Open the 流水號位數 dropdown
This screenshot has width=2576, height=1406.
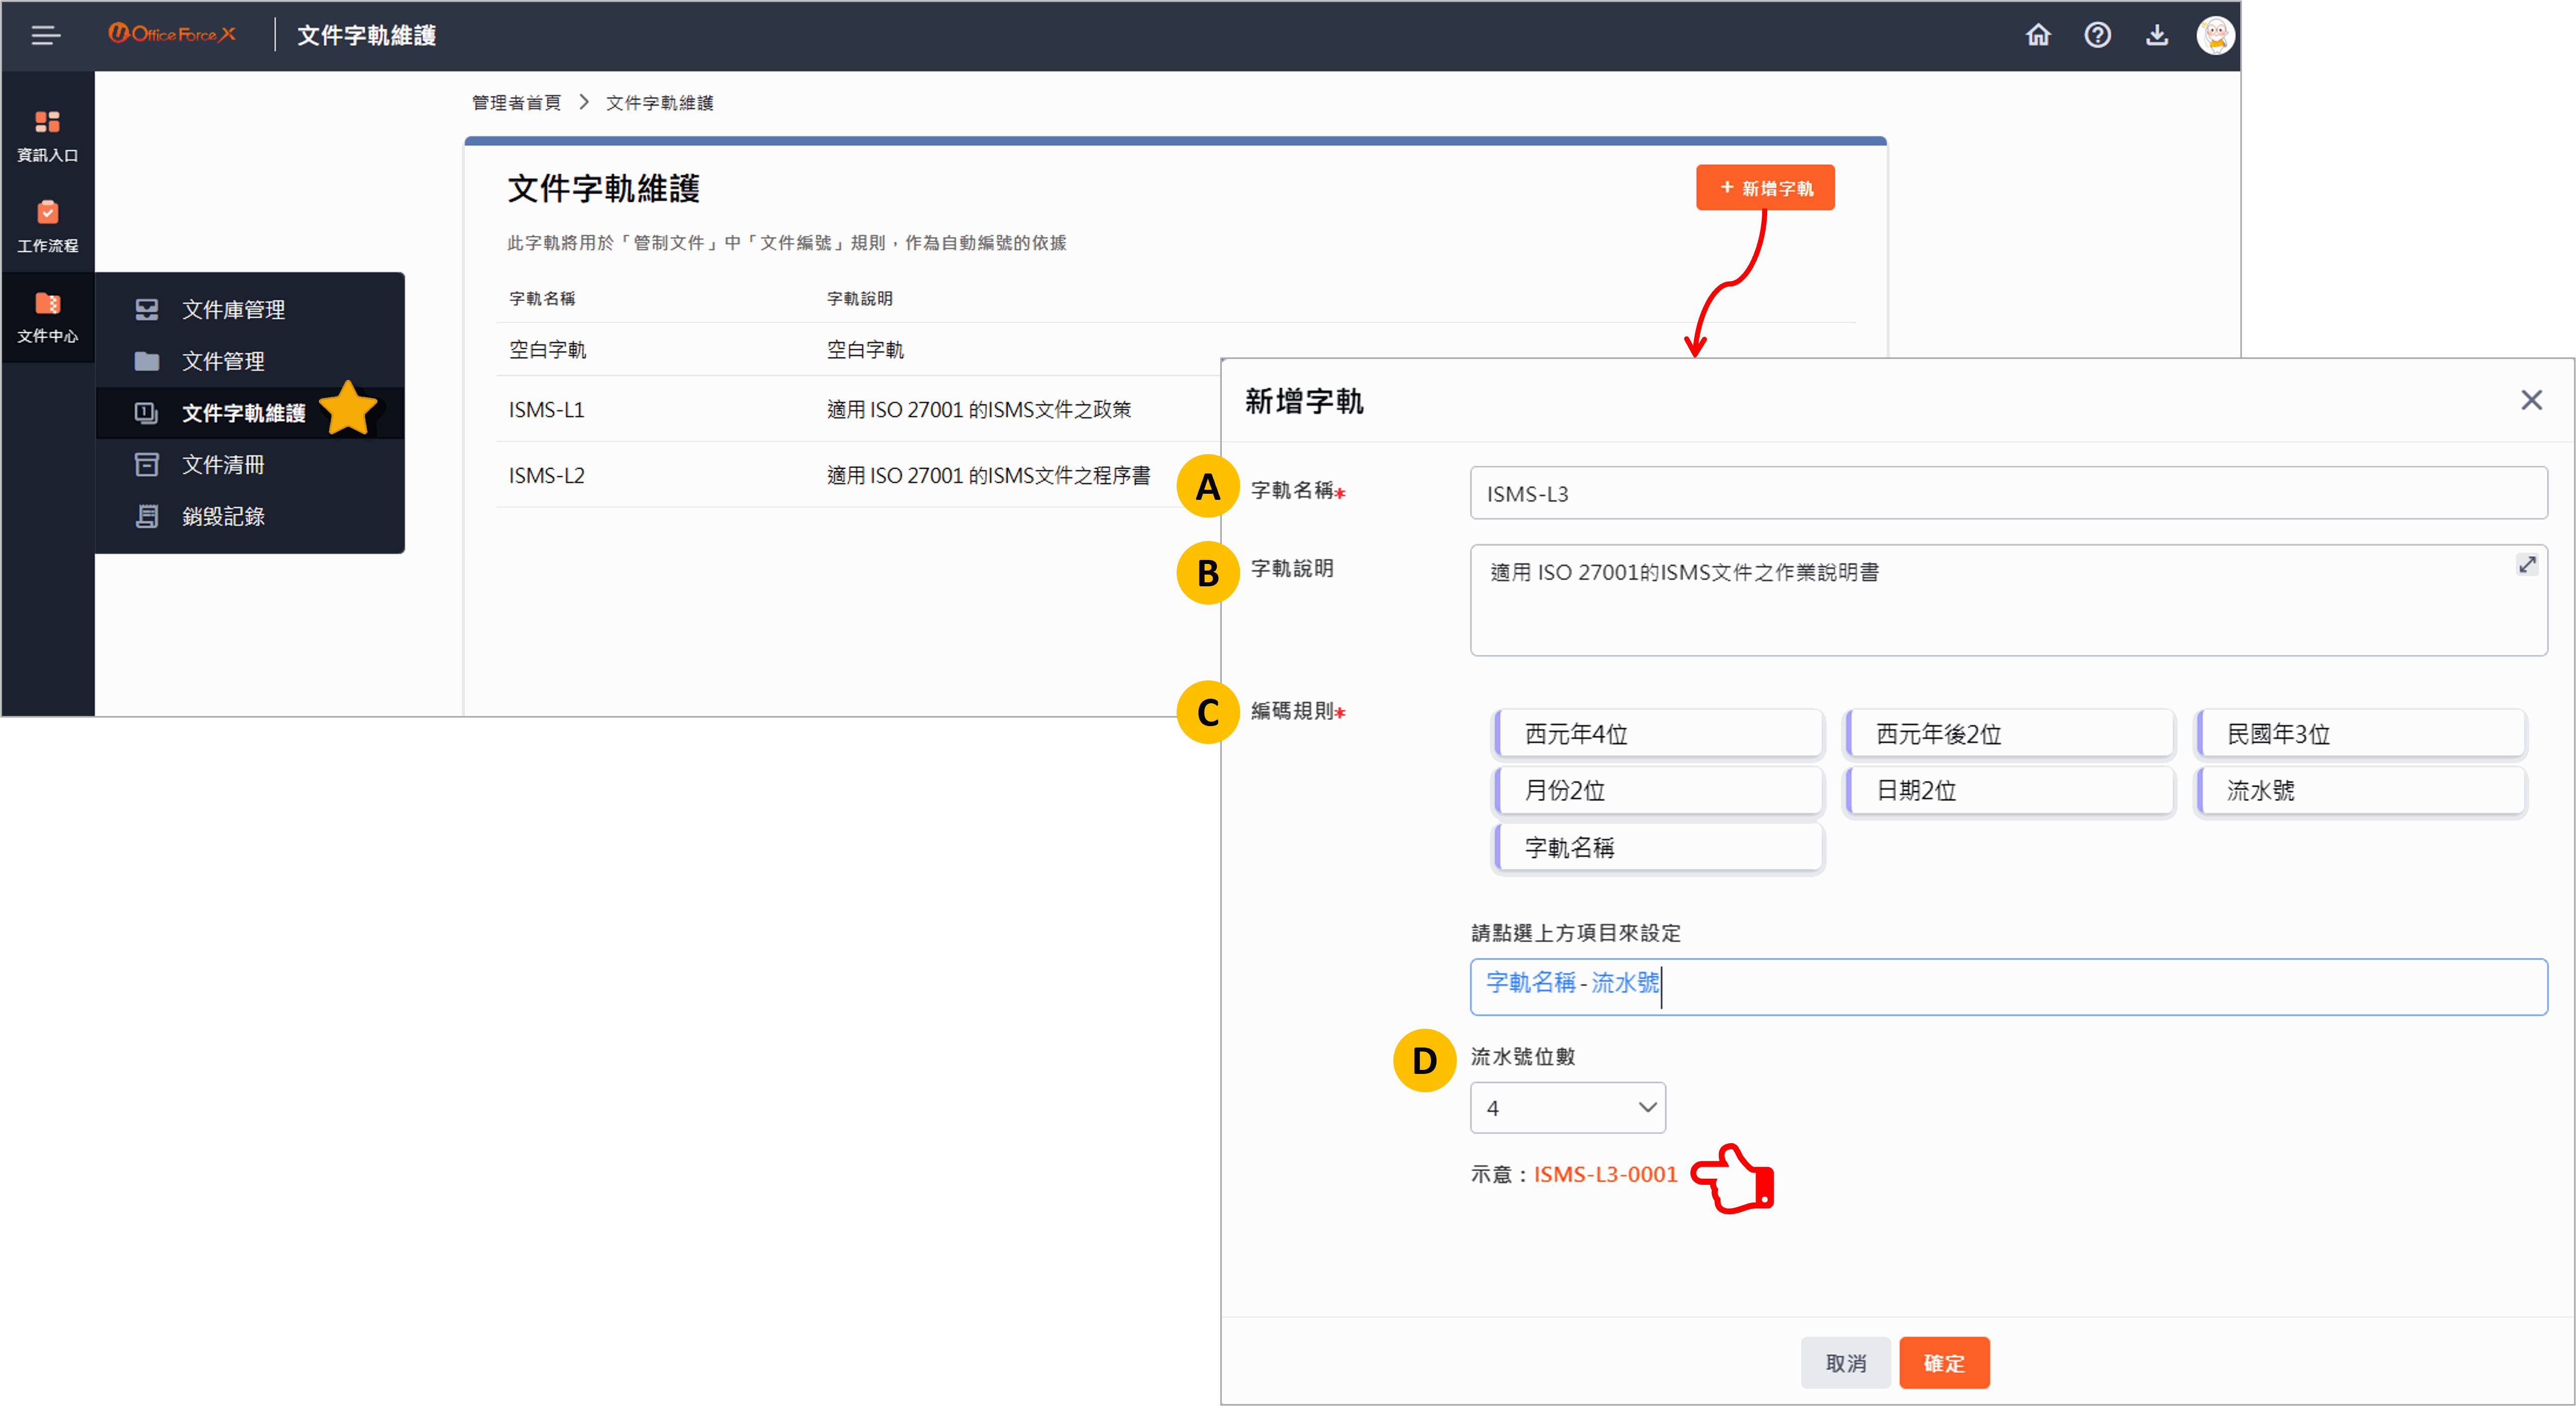[x=1567, y=1107]
